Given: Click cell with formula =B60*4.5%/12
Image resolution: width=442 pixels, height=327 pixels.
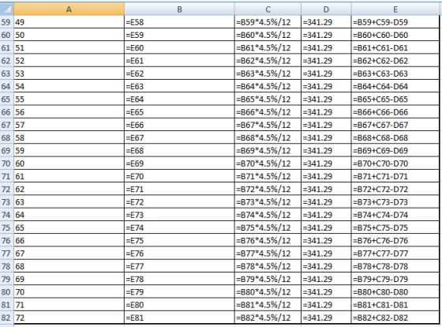Looking at the screenshot, I should [268, 35].
